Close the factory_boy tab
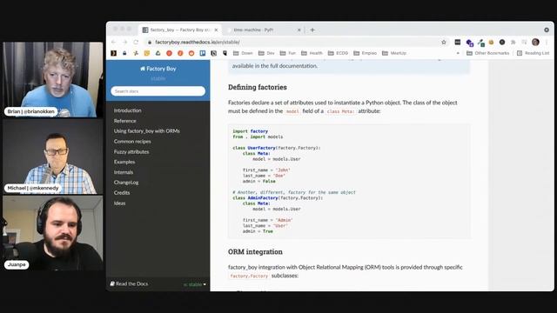 click(216, 30)
